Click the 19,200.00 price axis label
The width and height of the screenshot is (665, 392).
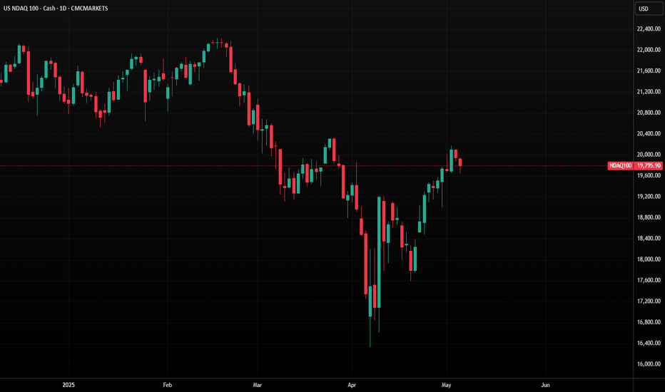649,197
